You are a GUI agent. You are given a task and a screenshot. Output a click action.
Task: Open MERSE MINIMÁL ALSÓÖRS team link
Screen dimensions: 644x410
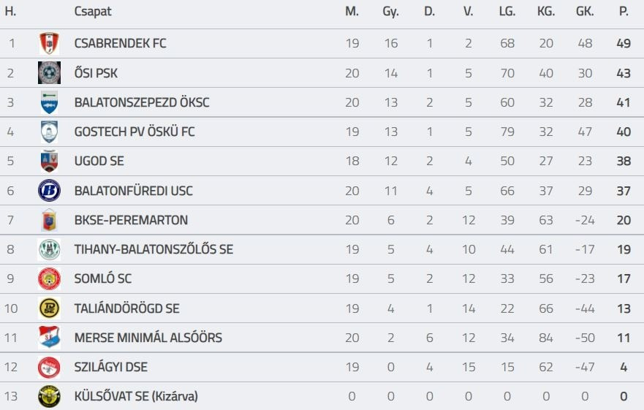pos(148,338)
